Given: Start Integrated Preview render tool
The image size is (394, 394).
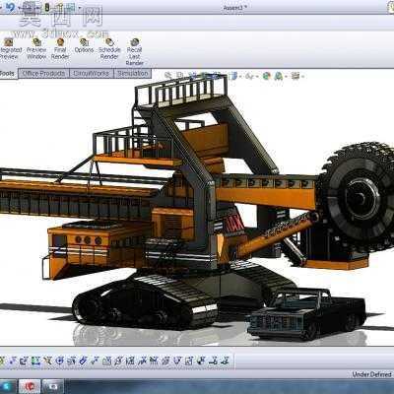Looking at the screenshot, I should click(9, 49).
